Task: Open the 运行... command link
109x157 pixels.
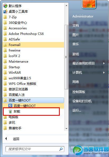Action: coord(77,110)
